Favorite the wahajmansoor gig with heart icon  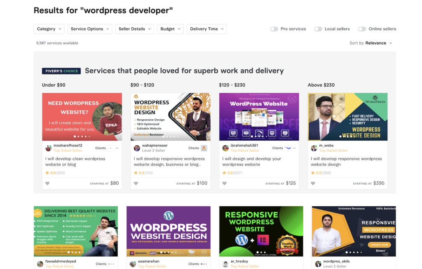pyautogui.click(x=136, y=183)
